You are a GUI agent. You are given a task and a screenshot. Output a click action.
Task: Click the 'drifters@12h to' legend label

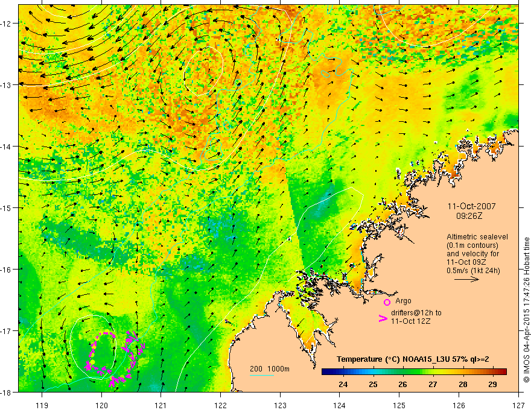(x=416, y=312)
